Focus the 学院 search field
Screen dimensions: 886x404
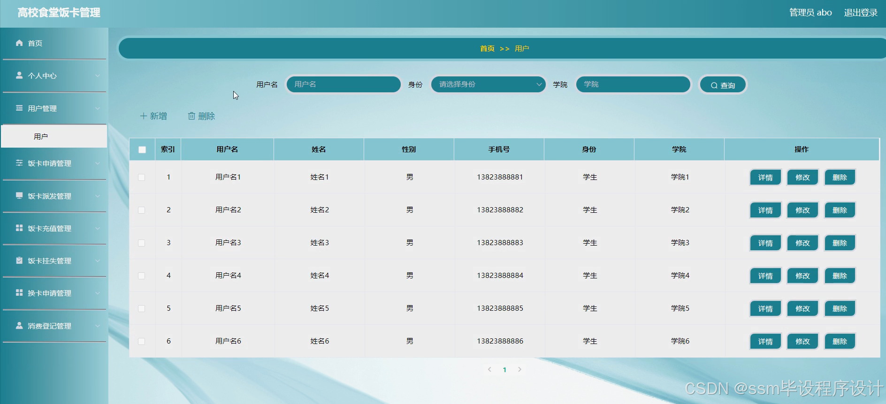click(x=633, y=84)
